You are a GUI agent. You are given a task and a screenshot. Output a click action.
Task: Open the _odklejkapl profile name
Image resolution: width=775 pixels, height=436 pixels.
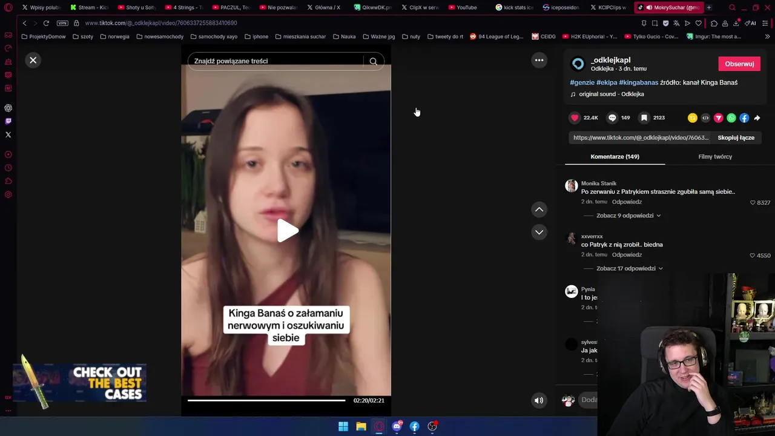coord(610,60)
